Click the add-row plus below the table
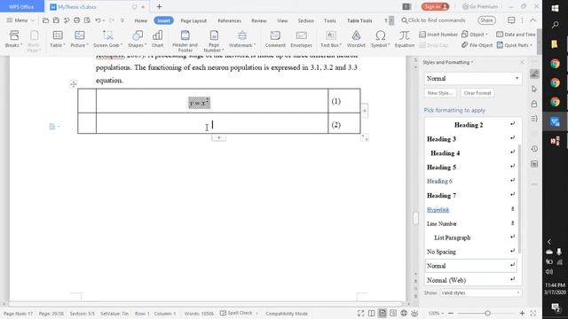Screen dimensions: 568x319 [x=219, y=138]
